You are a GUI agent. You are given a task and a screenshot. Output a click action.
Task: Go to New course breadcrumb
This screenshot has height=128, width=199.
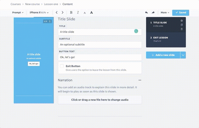tap(32, 4)
